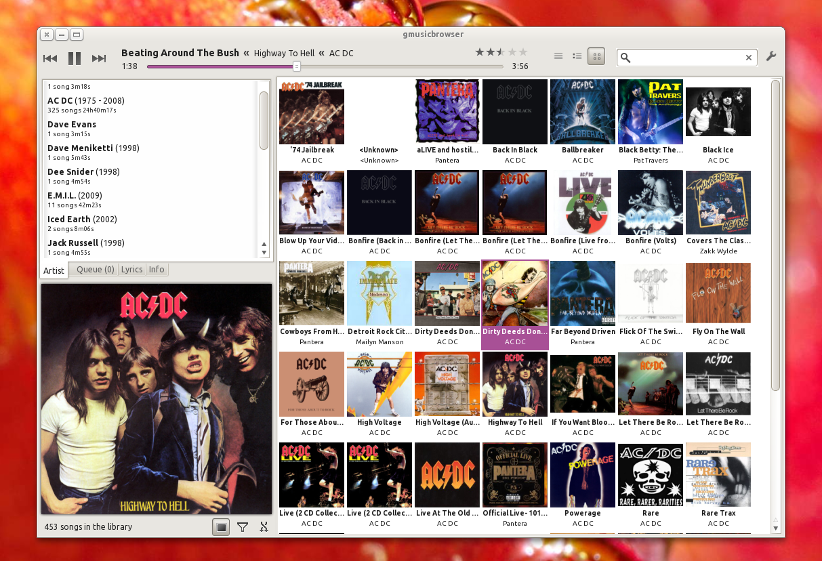Select Jack Russell (1998) artist

[x=150, y=247]
